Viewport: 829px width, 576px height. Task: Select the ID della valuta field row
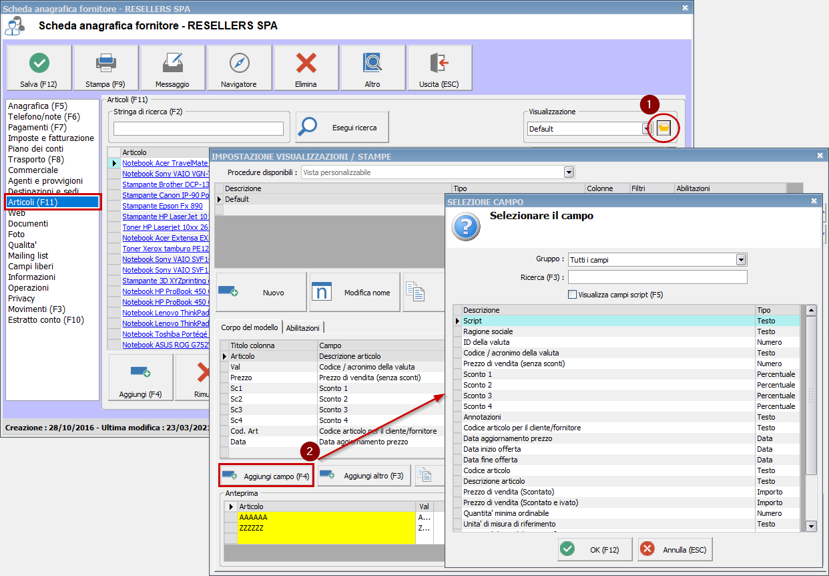pyautogui.click(x=626, y=342)
